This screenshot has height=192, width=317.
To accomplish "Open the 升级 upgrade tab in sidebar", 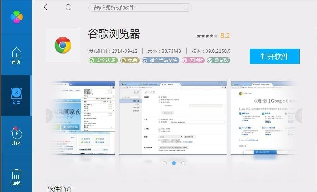I will 16,136.
